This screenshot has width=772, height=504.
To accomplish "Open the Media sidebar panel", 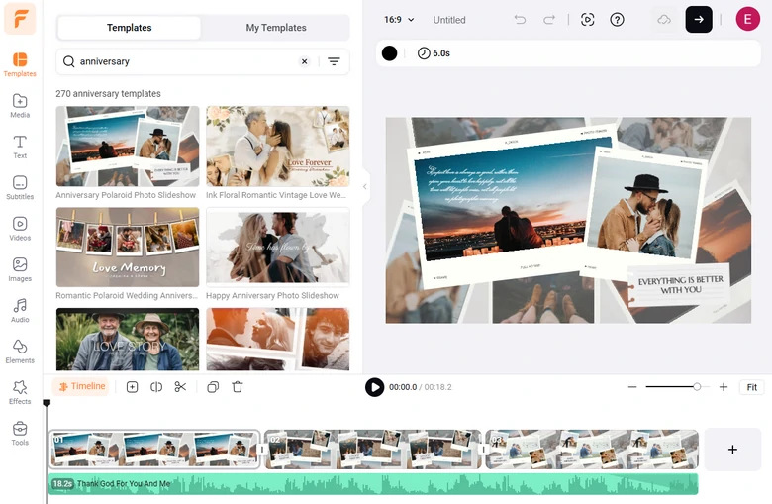I will (x=20, y=106).
